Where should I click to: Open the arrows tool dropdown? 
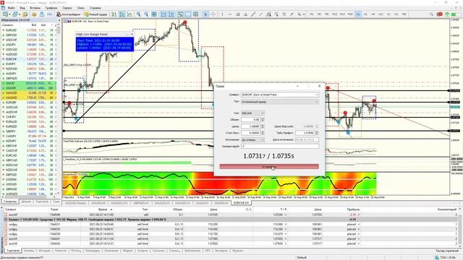click(304, 14)
